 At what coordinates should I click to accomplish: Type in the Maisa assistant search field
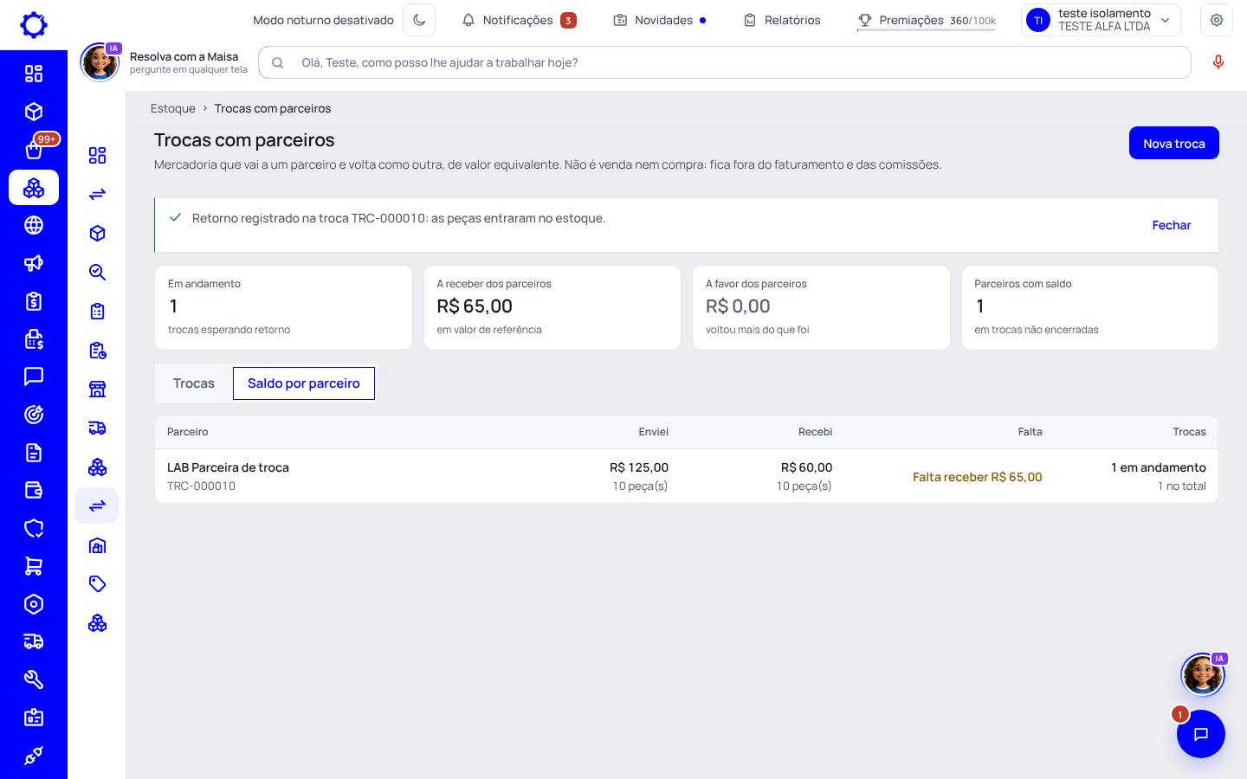coord(725,62)
